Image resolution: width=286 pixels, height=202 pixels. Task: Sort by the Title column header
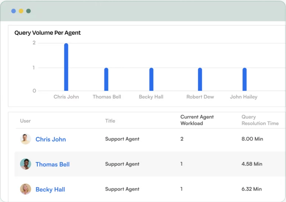[x=110, y=121]
